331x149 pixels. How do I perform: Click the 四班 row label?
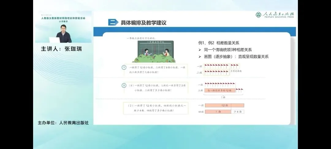[201, 112]
